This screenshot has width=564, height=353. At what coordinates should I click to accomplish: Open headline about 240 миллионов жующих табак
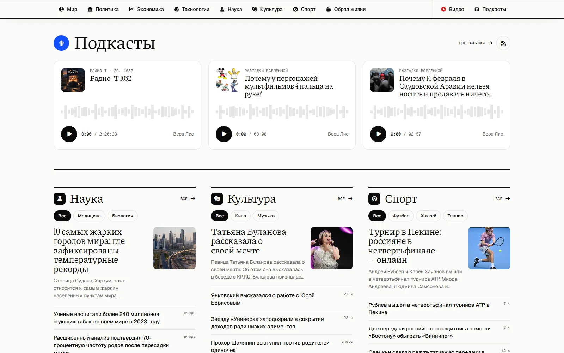click(x=107, y=318)
